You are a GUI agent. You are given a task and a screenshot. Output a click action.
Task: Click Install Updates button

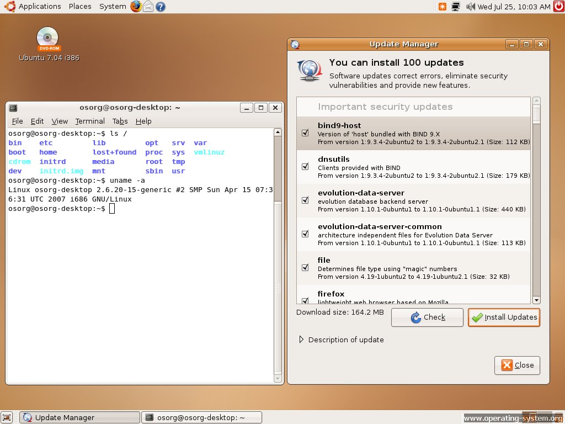[x=504, y=317]
